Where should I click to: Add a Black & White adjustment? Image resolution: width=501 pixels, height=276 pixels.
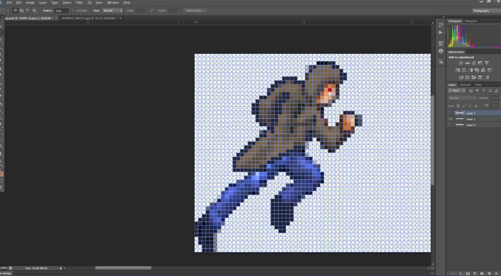coord(470,70)
